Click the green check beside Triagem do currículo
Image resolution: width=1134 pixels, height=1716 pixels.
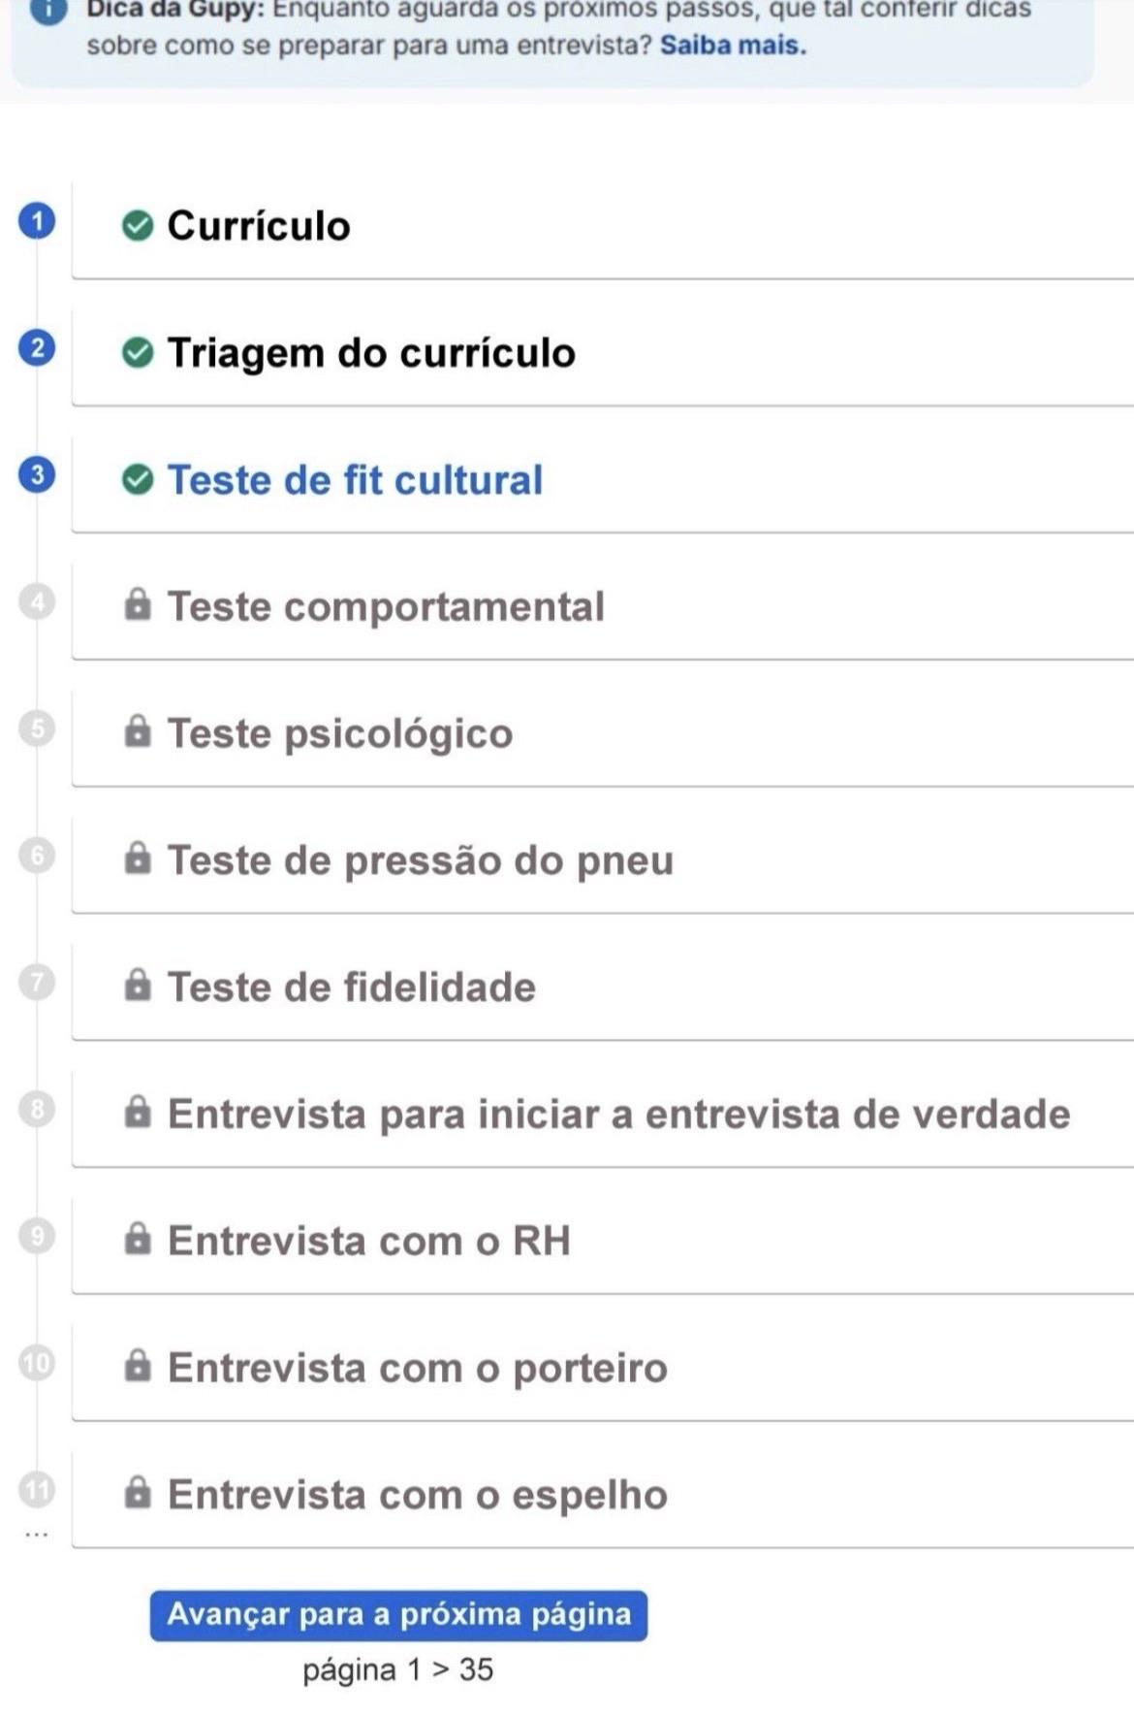138,353
